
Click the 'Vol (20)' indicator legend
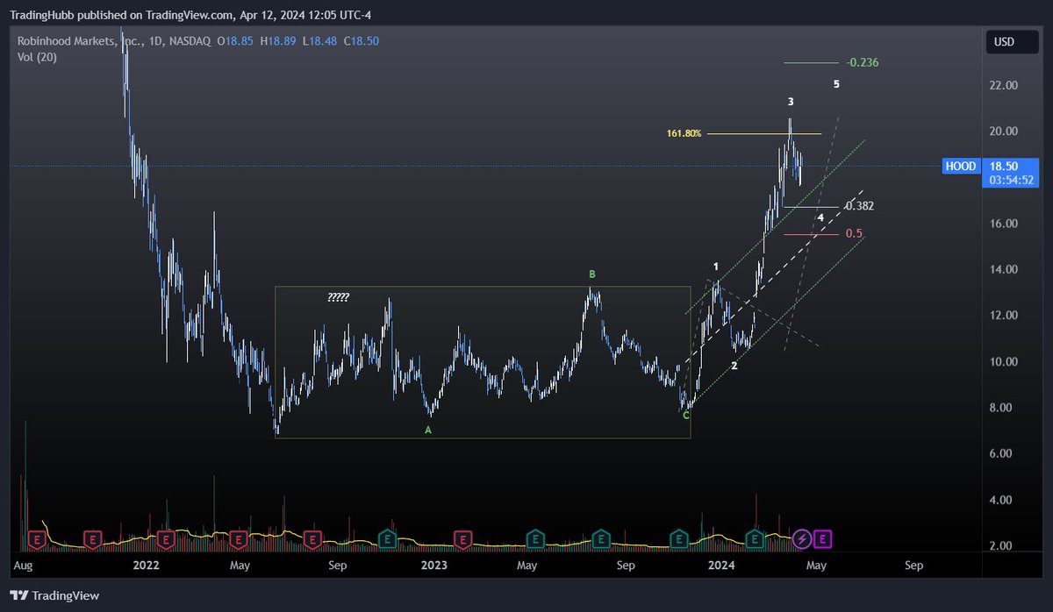pos(37,57)
